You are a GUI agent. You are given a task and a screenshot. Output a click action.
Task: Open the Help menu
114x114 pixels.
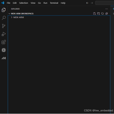[x=63, y=3]
